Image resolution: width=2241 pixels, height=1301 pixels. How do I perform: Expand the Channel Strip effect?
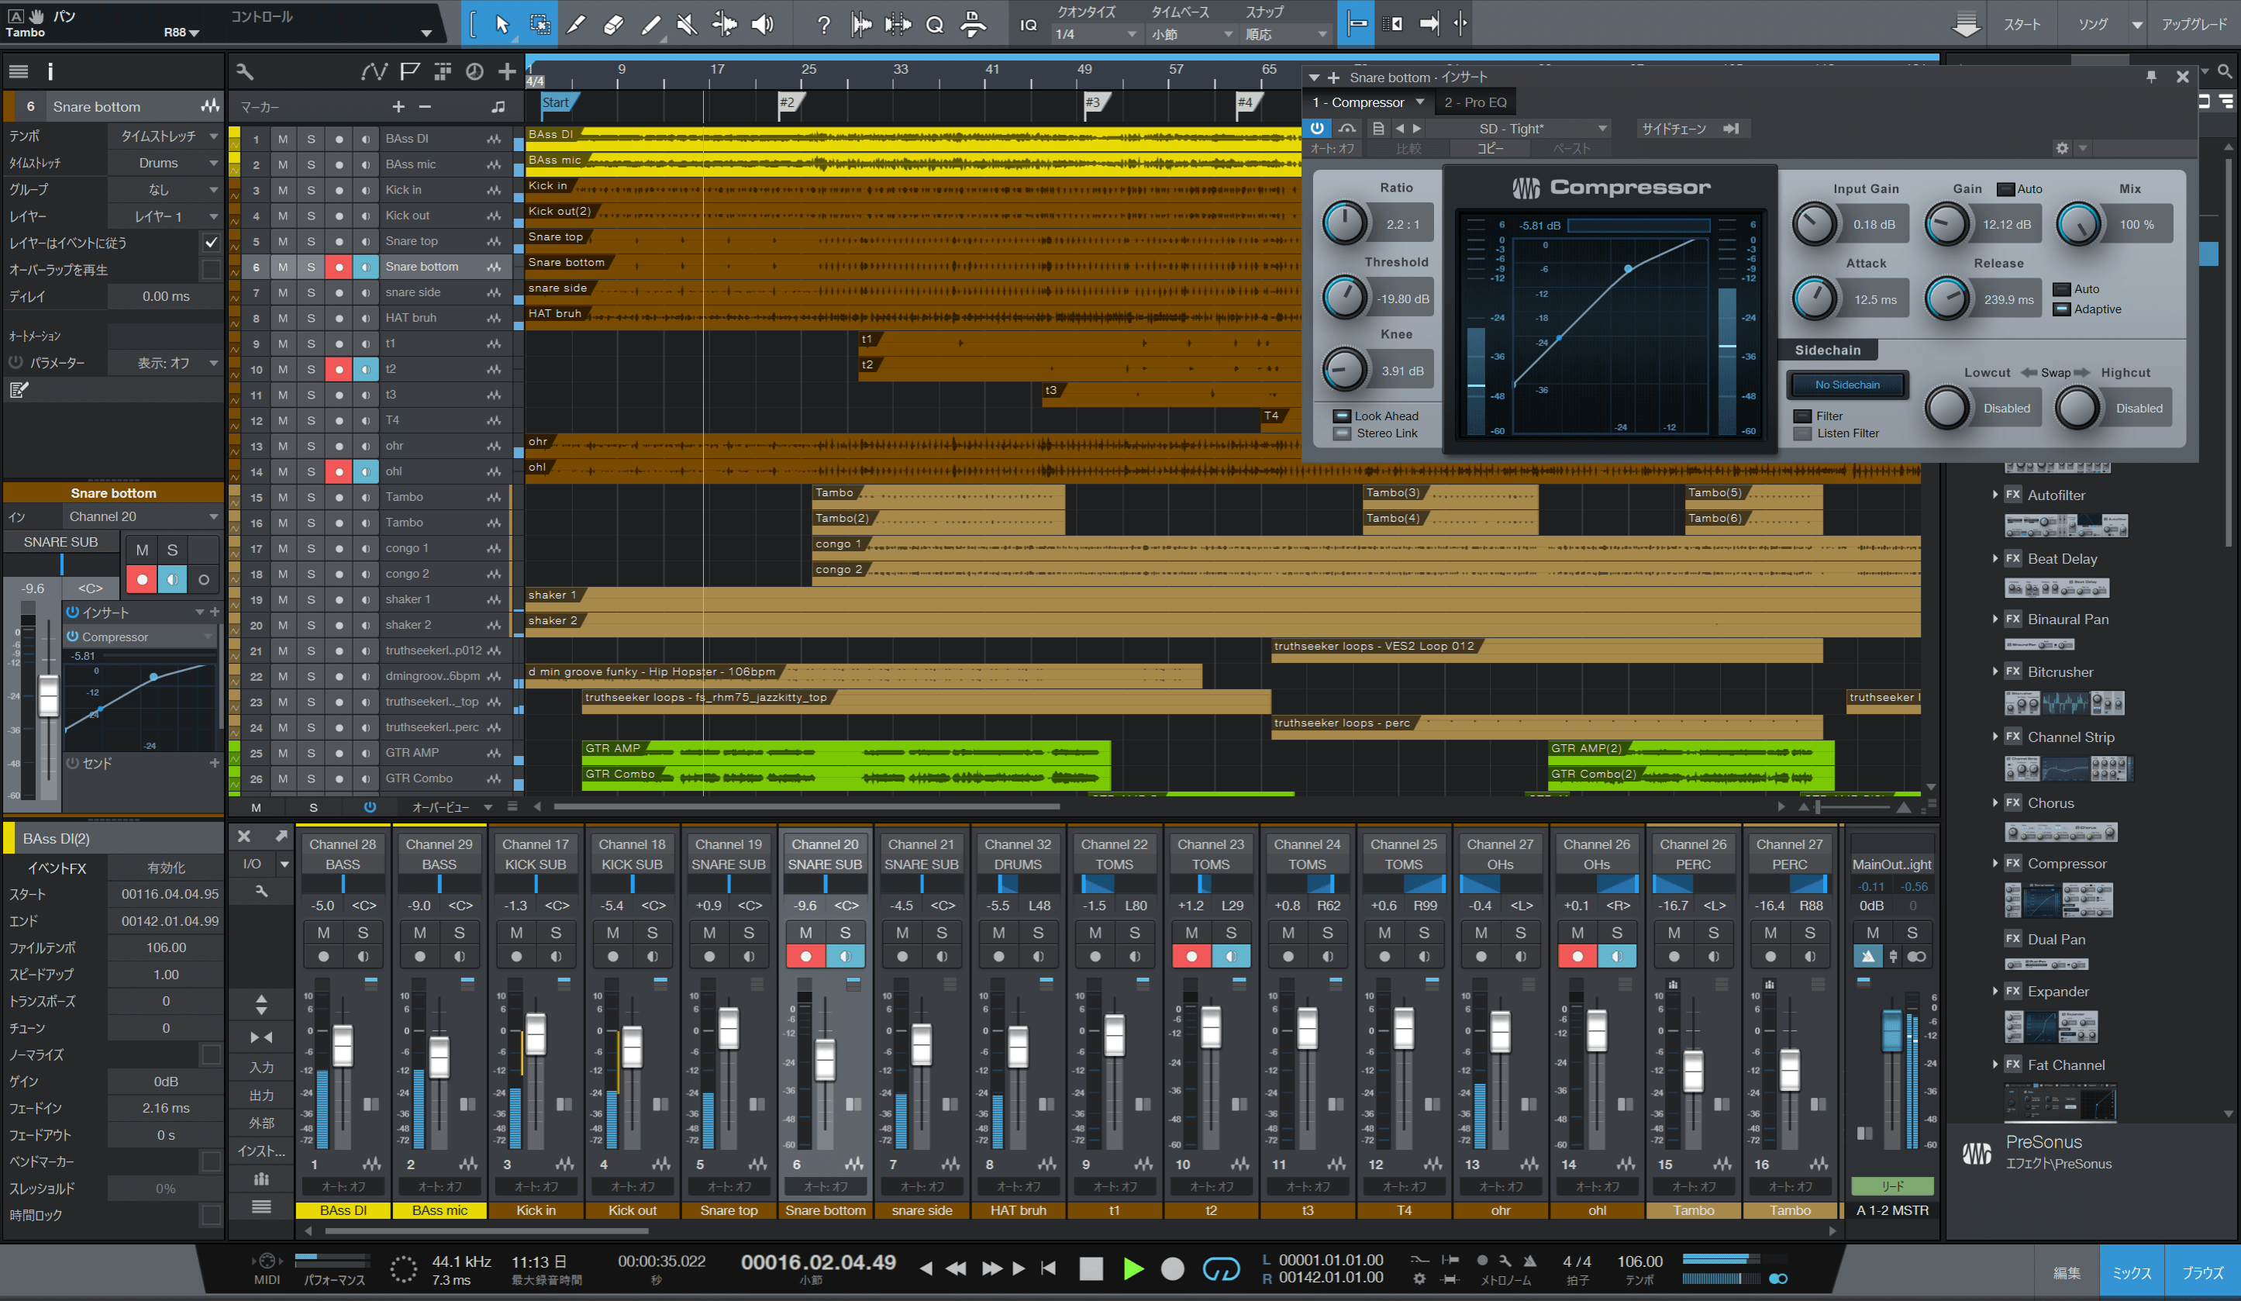point(1994,737)
